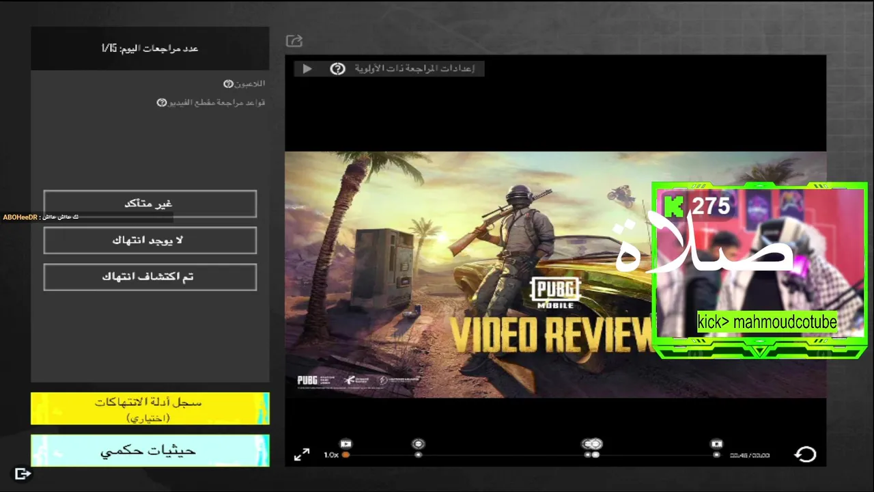This screenshot has height=492, width=874.
Task: Click the exit icon at bottom left
Action: (x=23, y=473)
